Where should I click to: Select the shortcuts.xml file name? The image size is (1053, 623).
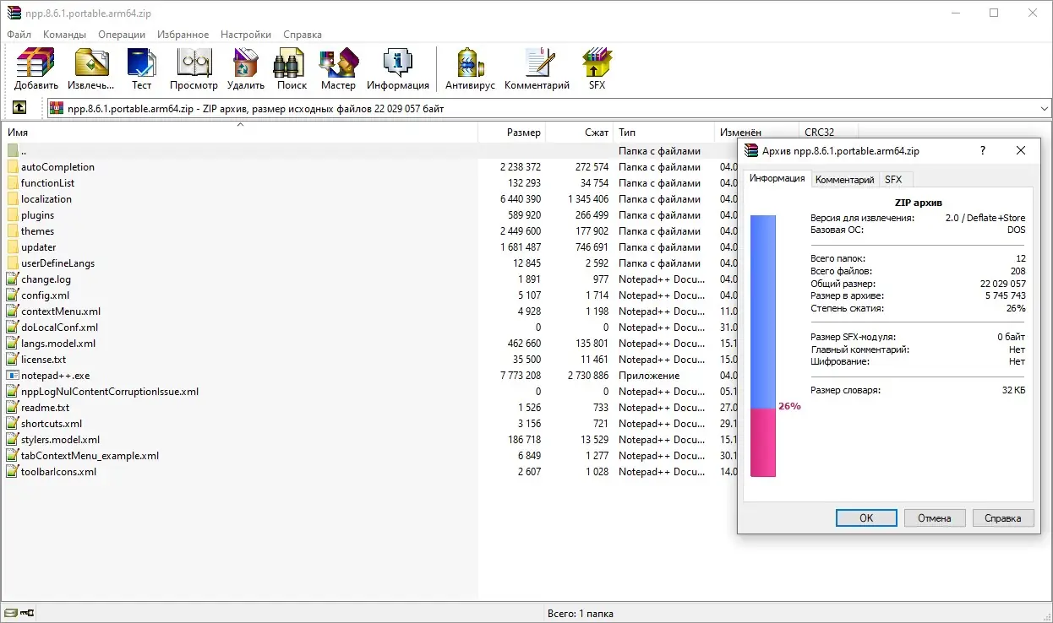click(x=52, y=424)
